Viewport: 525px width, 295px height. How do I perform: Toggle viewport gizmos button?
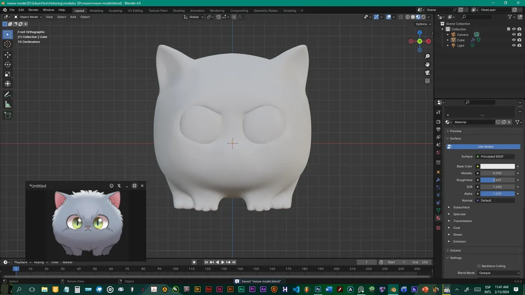click(x=376, y=17)
